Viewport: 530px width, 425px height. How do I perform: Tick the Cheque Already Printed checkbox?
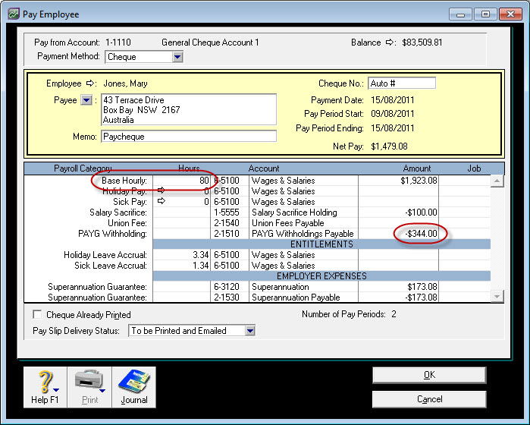pos(37,314)
